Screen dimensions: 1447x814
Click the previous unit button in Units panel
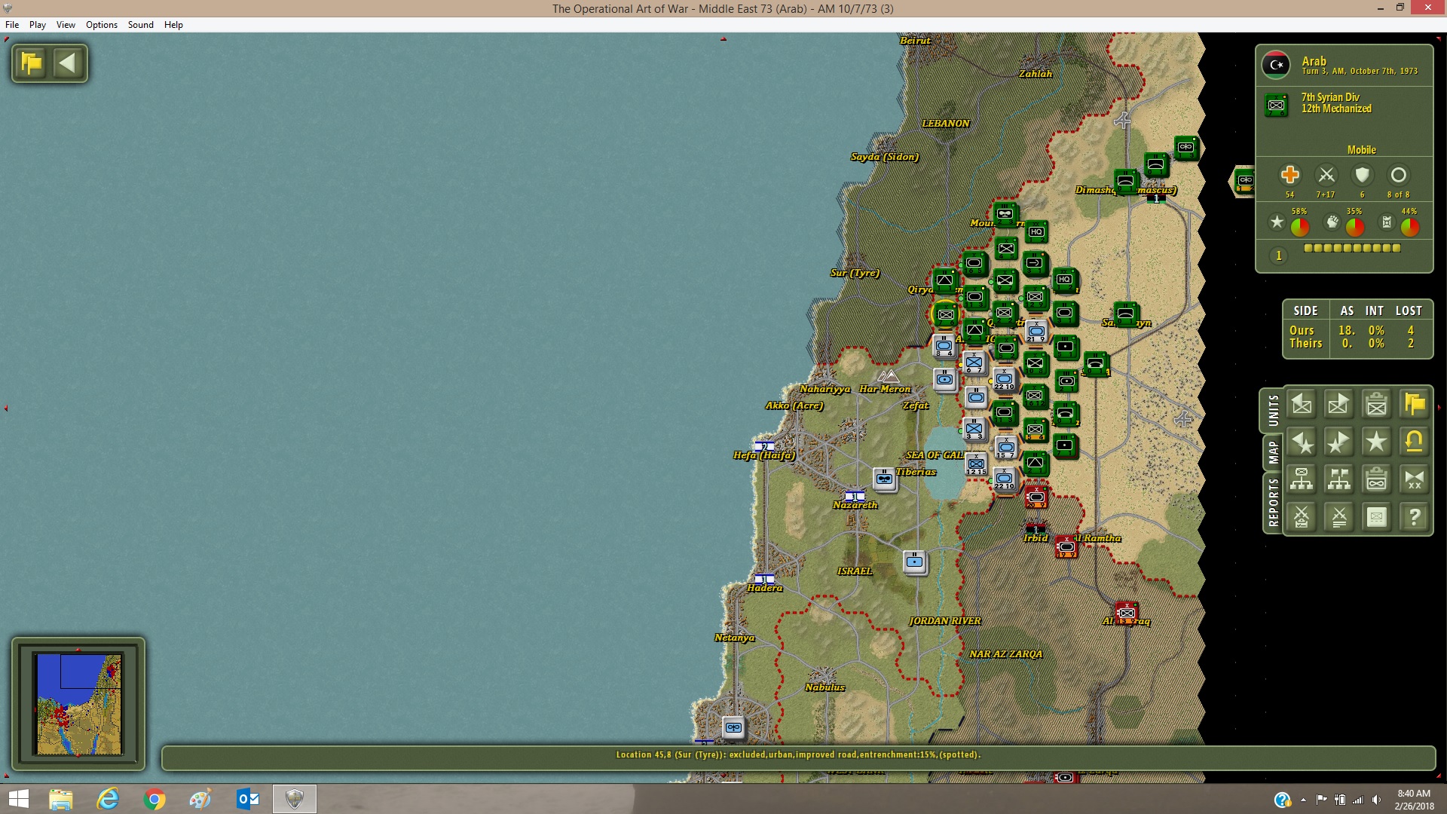tap(1302, 405)
